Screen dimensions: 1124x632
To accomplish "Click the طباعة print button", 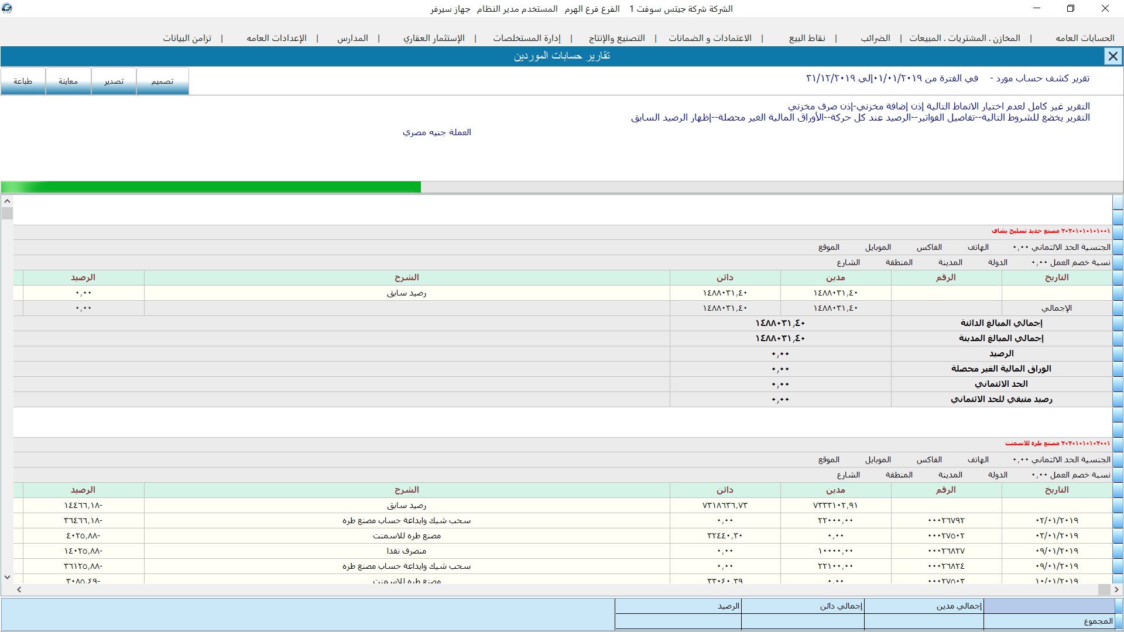I will coord(23,81).
